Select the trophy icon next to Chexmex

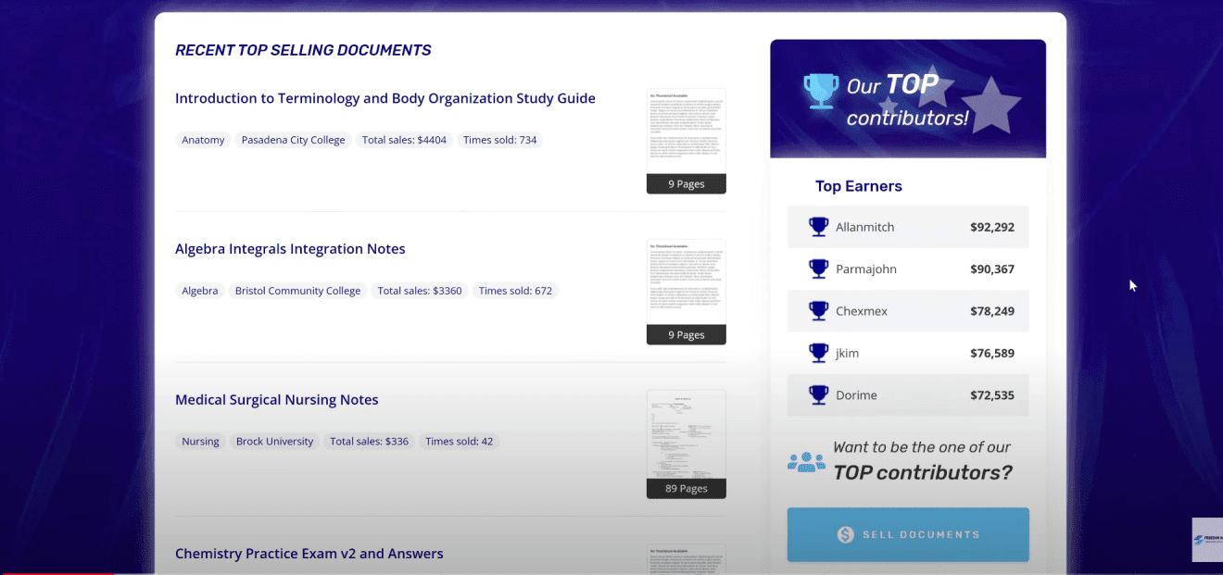[x=818, y=311]
